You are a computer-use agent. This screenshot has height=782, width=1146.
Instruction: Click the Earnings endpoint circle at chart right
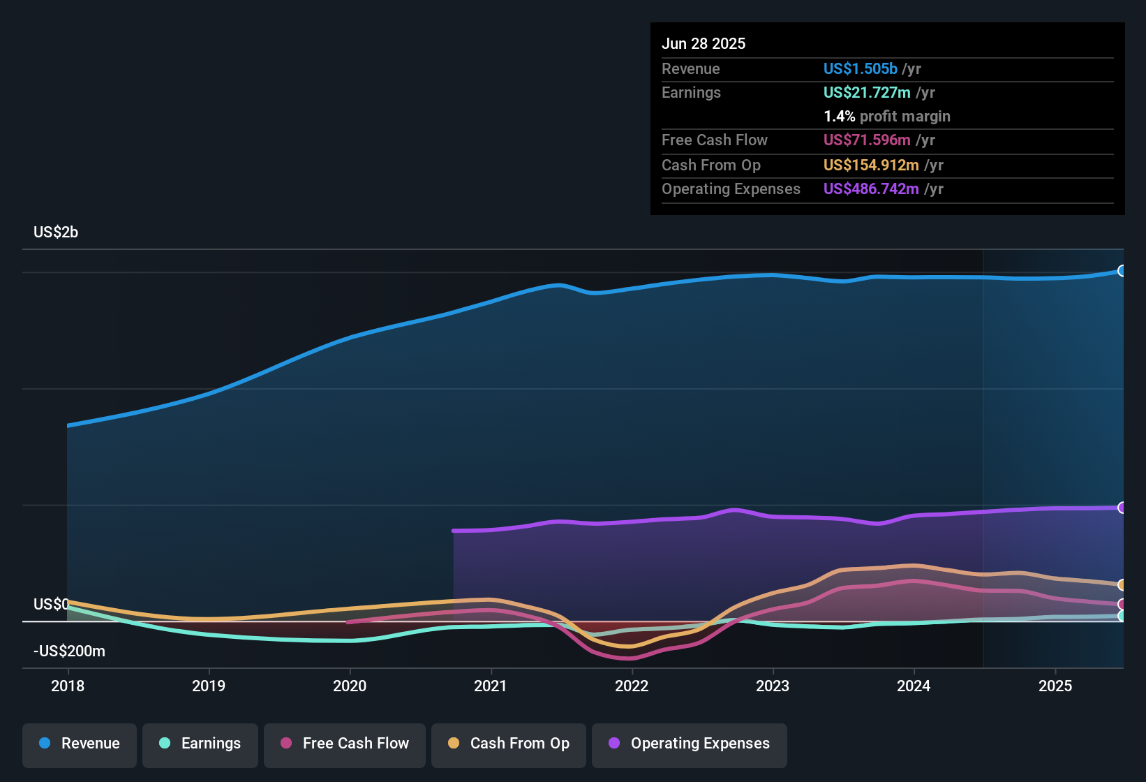point(1122,617)
